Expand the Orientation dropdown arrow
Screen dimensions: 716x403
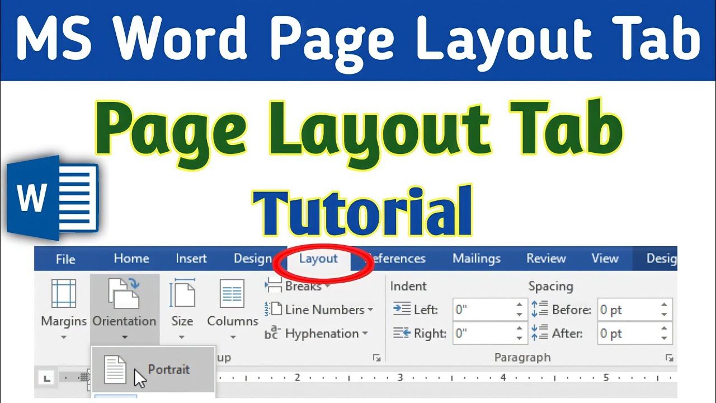(x=124, y=337)
